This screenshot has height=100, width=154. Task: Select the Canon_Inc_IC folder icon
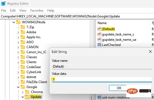tap(23, 52)
